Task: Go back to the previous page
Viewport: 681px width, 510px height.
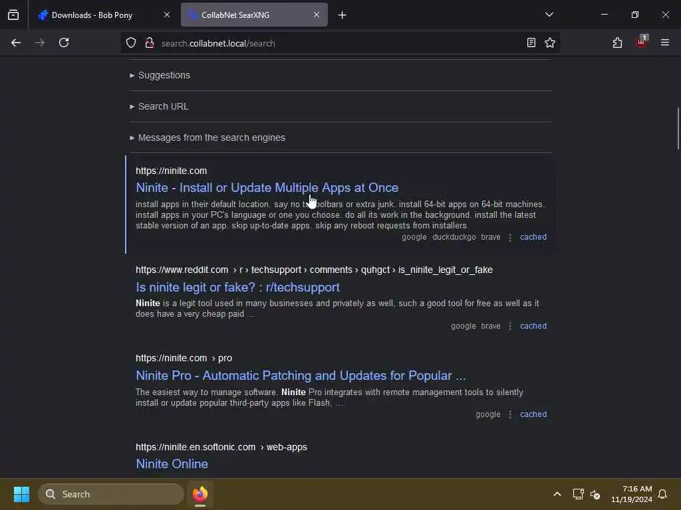Action: (x=16, y=43)
